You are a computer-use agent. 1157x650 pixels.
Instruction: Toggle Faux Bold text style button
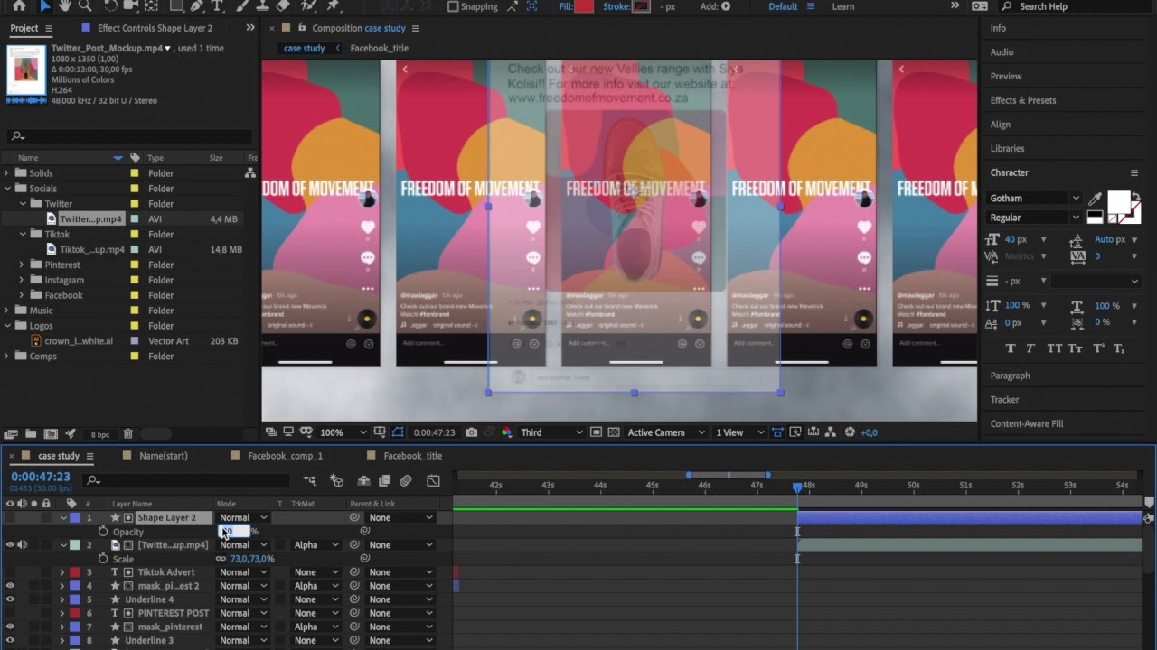click(1010, 348)
